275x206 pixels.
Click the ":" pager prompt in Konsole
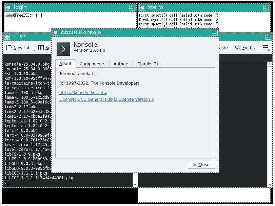coord(6,183)
